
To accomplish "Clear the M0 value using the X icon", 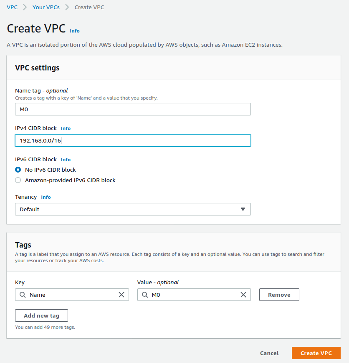I will click(243, 295).
